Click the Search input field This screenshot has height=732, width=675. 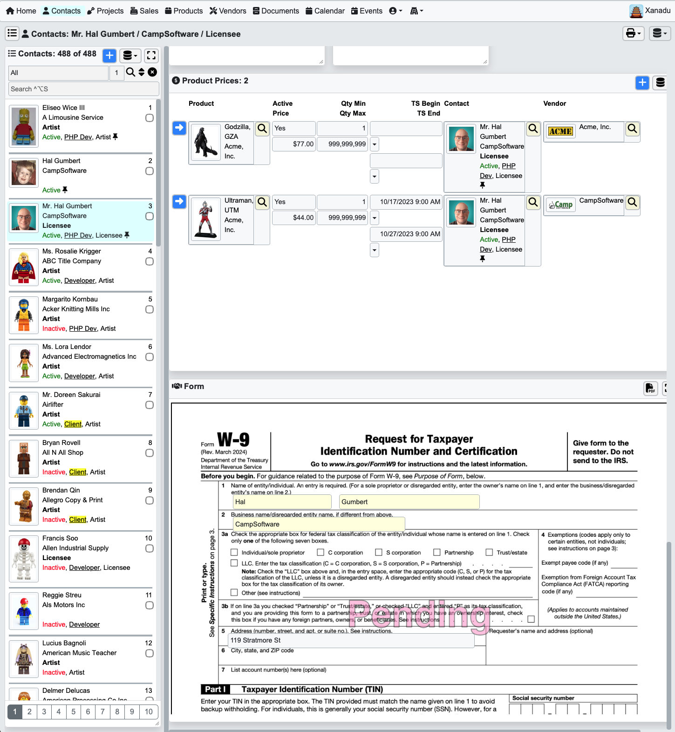coord(84,89)
